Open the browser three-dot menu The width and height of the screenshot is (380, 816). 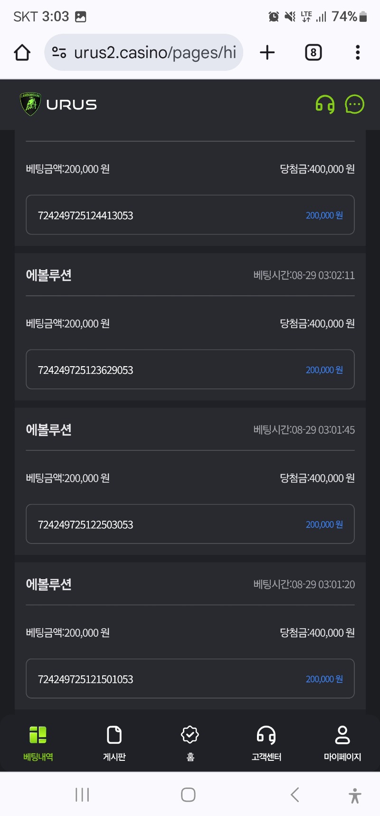(x=358, y=52)
